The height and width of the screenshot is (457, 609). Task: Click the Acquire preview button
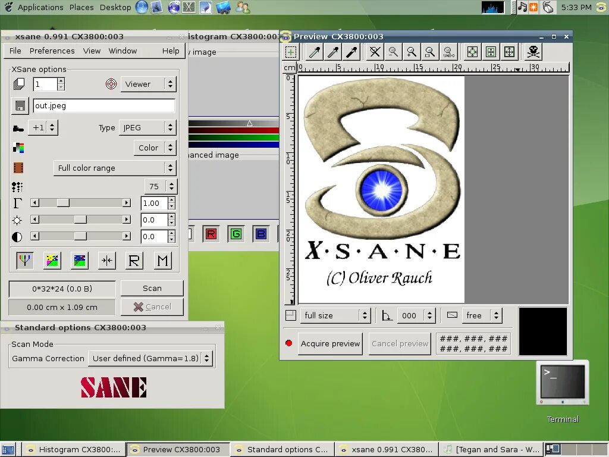pos(330,343)
